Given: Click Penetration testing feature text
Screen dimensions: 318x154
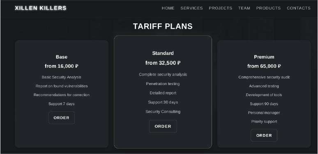Looking at the screenshot, I should pyautogui.click(x=163, y=84).
